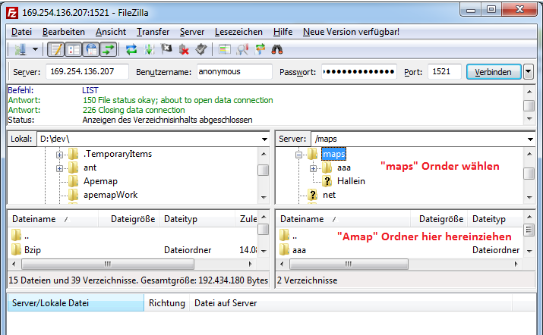
Task: Click the Verbinden button
Action: (494, 72)
